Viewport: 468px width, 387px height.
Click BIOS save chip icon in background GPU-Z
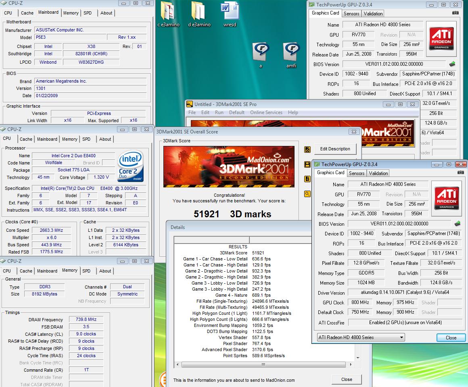point(452,64)
